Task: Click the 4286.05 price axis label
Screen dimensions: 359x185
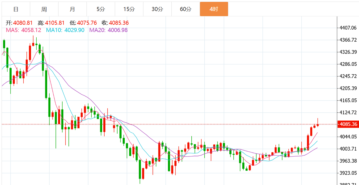Action: pyautogui.click(x=349, y=64)
